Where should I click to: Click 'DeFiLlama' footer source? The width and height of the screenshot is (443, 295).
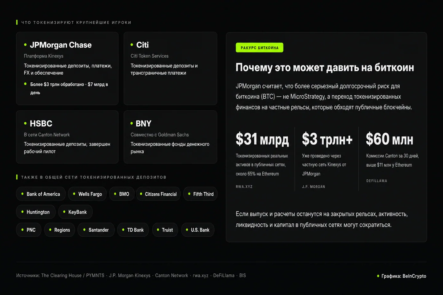point(224,275)
